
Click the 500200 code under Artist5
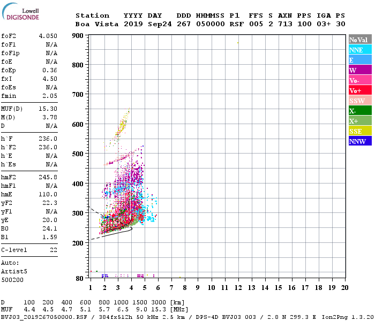12,280
